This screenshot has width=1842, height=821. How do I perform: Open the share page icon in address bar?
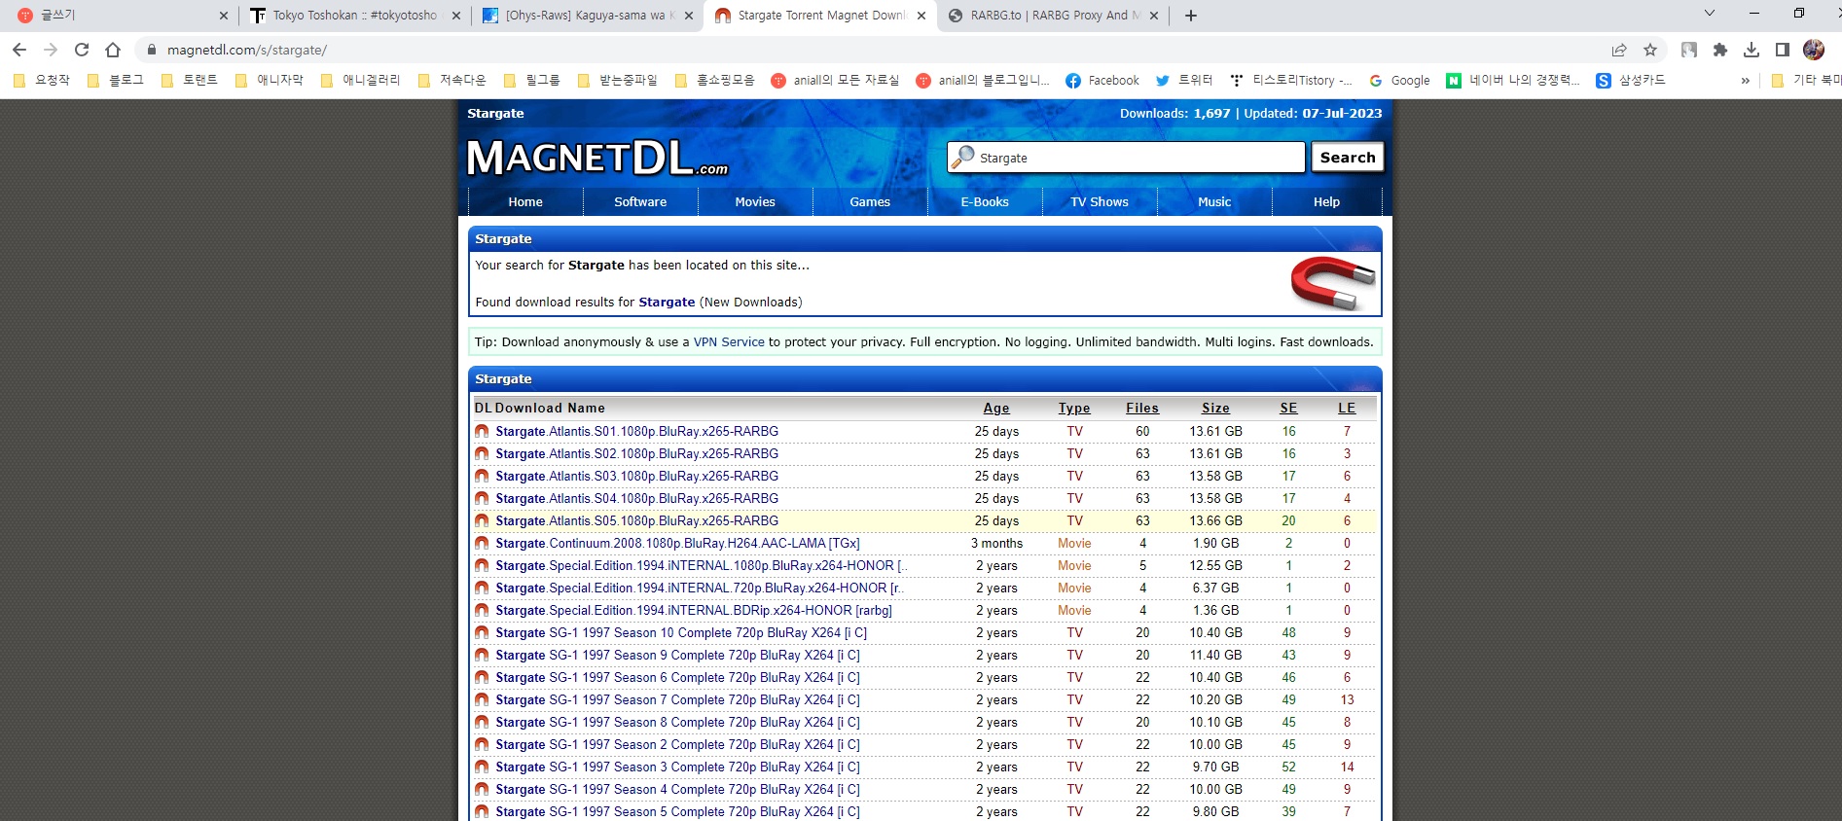pyautogui.click(x=1619, y=50)
